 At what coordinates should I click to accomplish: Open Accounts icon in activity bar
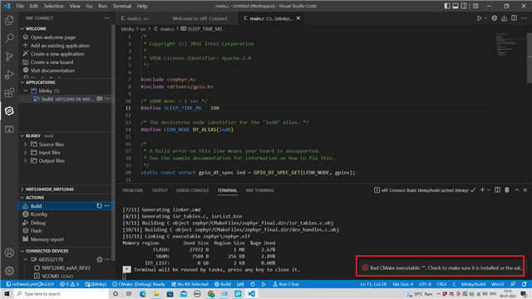click(9, 252)
